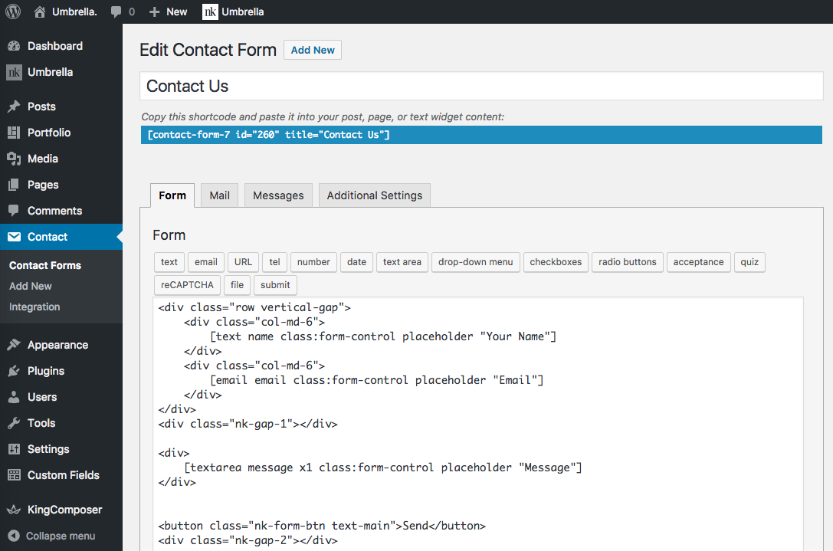Image resolution: width=833 pixels, height=551 pixels.
Task: Switch to the Mail tab
Action: pyautogui.click(x=219, y=195)
